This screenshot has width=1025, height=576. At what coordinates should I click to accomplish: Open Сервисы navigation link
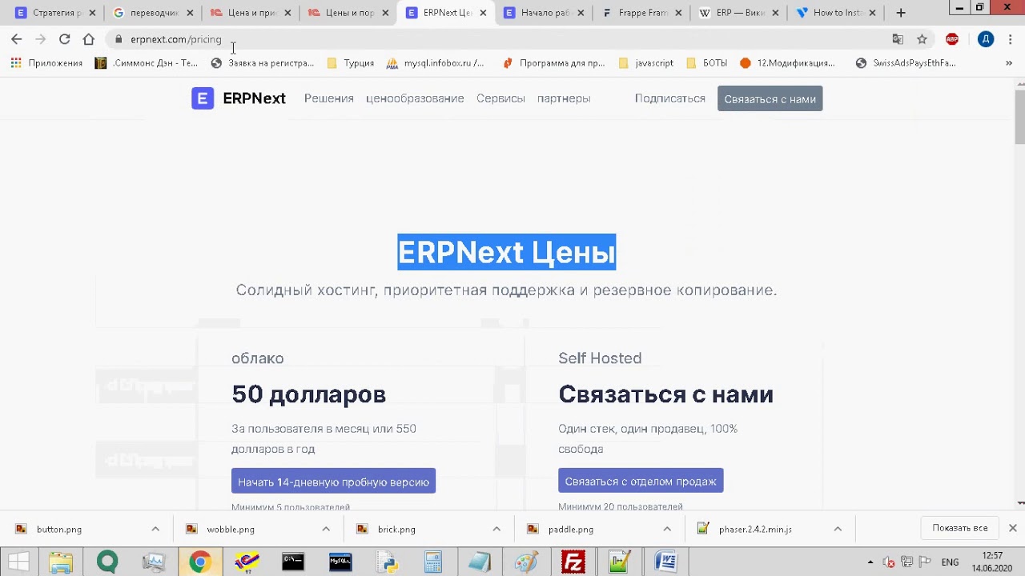click(x=500, y=98)
